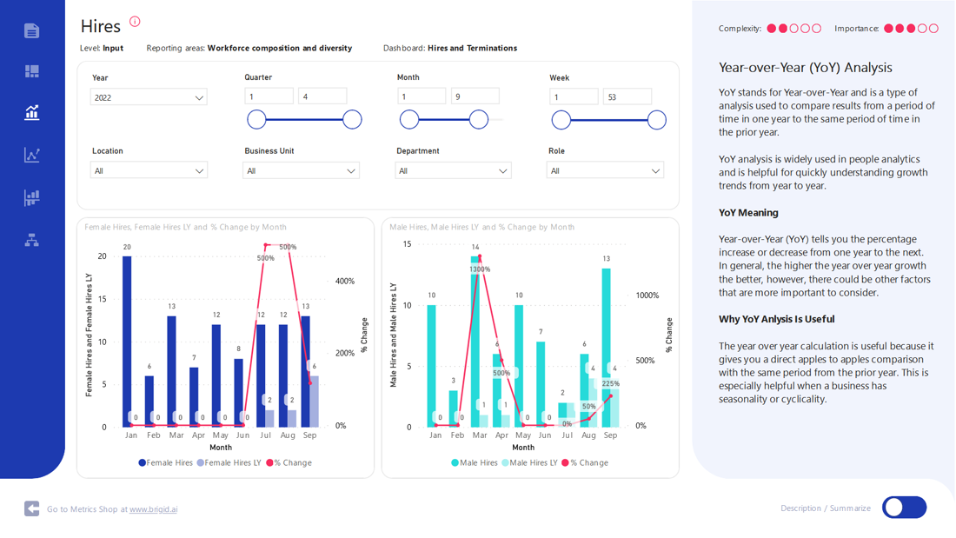The height and width of the screenshot is (538, 956).
Task: Open the Role filter dropdown
Action: [605, 171]
